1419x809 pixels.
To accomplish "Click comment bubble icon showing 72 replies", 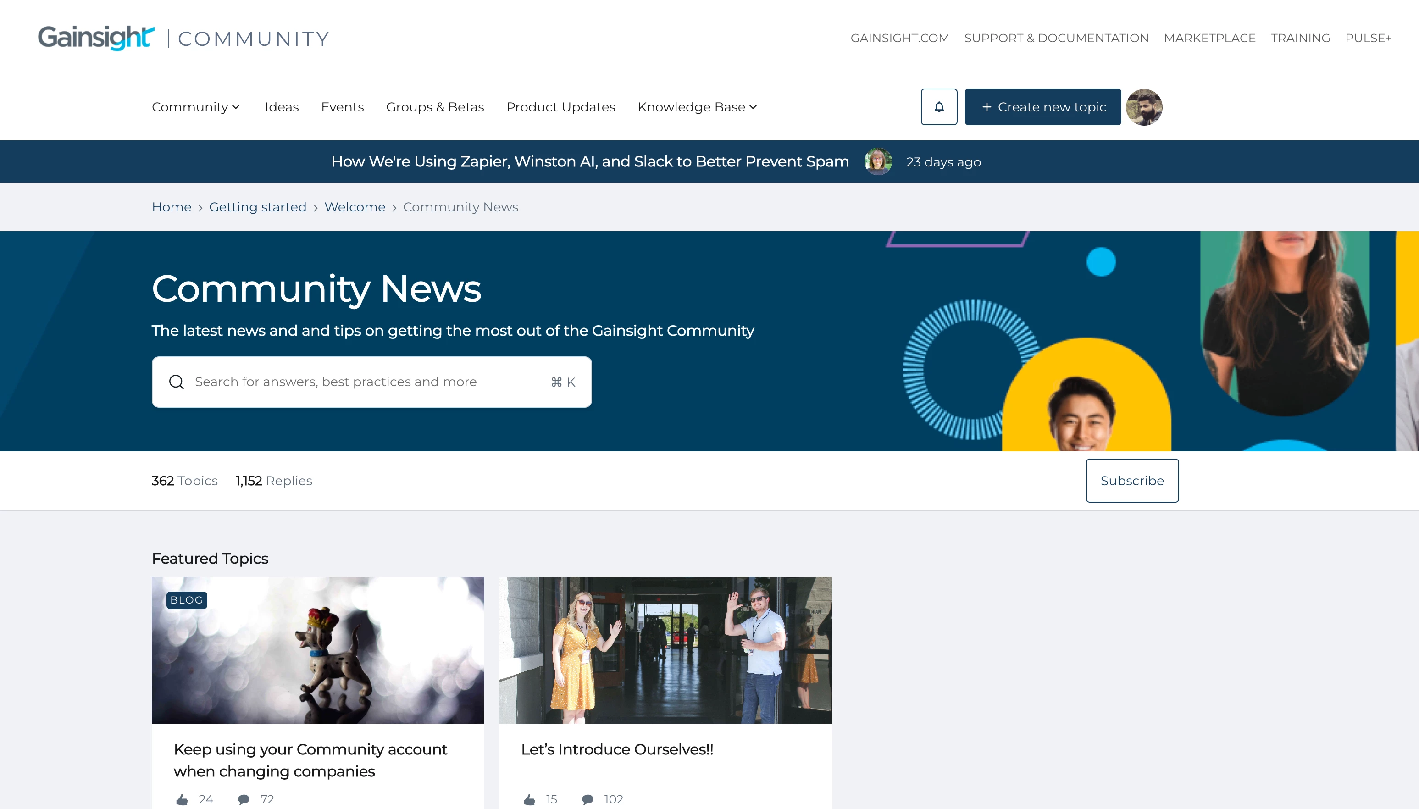I will pyautogui.click(x=244, y=799).
